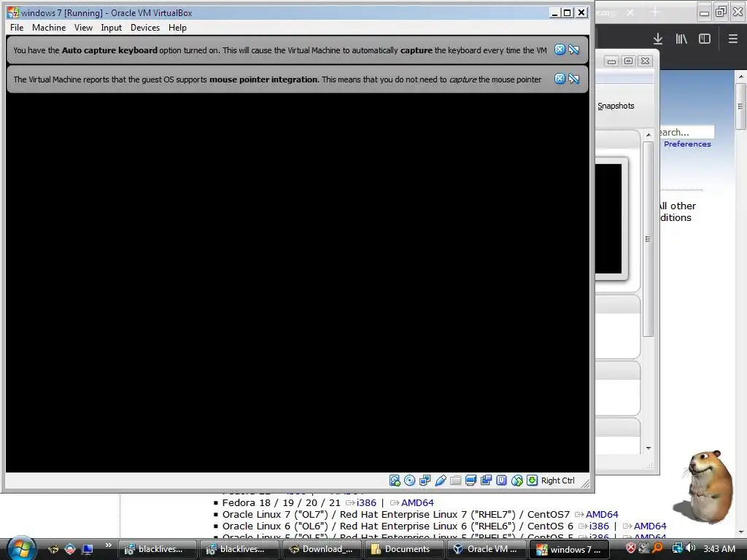Click the Firefox page scrollbar thumb
The height and width of the screenshot is (560, 747).
pyautogui.click(x=740, y=106)
